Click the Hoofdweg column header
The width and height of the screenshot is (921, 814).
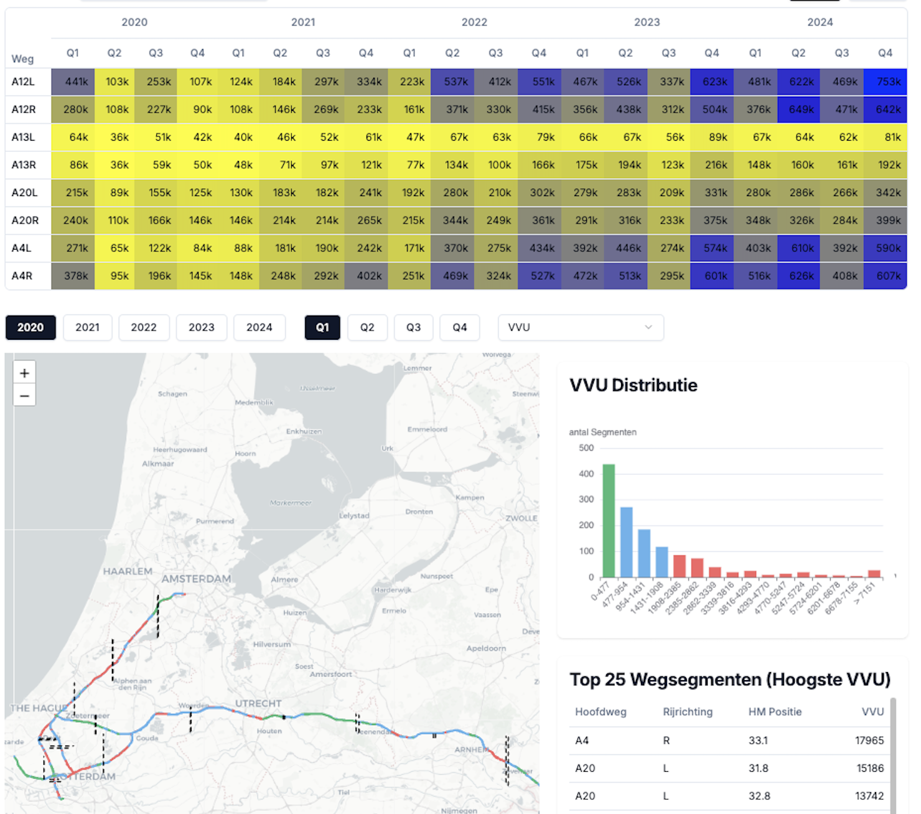coord(601,712)
